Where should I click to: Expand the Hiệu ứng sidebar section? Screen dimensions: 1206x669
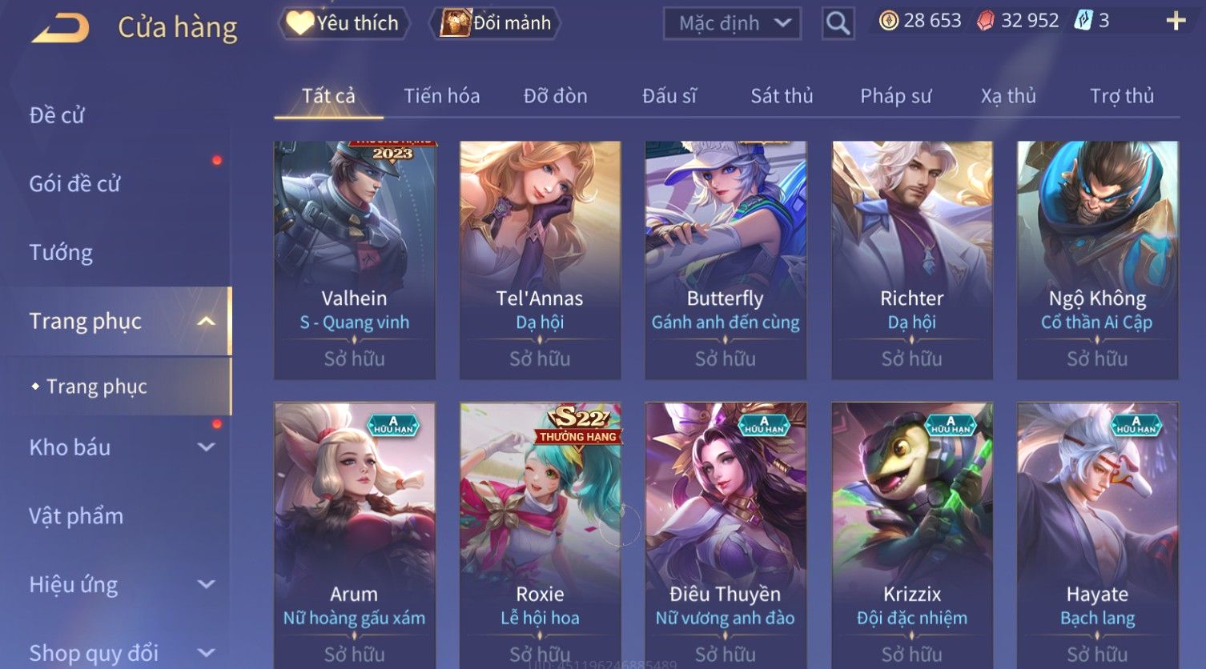click(x=207, y=585)
